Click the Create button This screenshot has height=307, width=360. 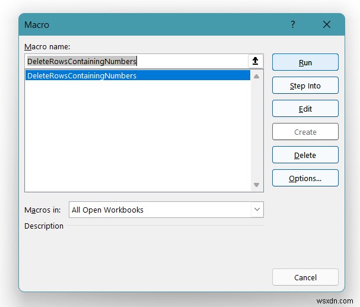click(x=305, y=132)
